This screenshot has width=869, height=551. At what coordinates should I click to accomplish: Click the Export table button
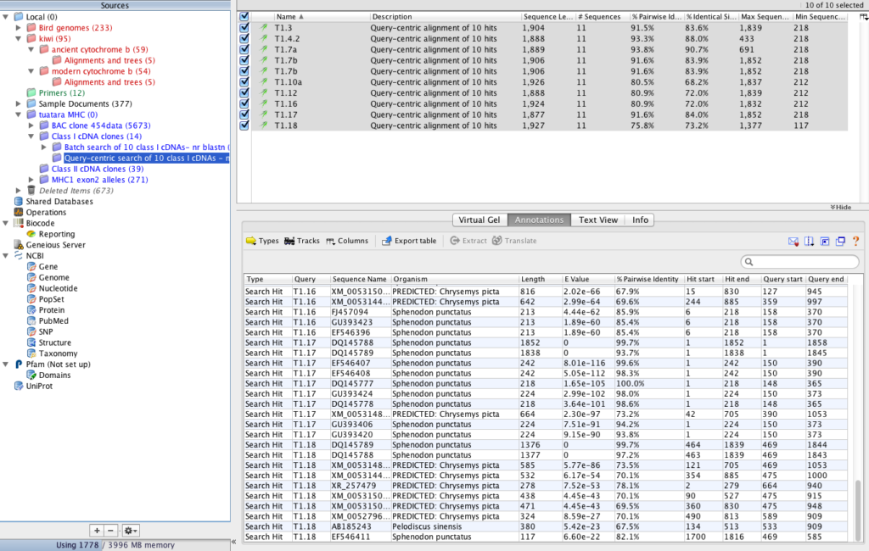pyautogui.click(x=408, y=240)
